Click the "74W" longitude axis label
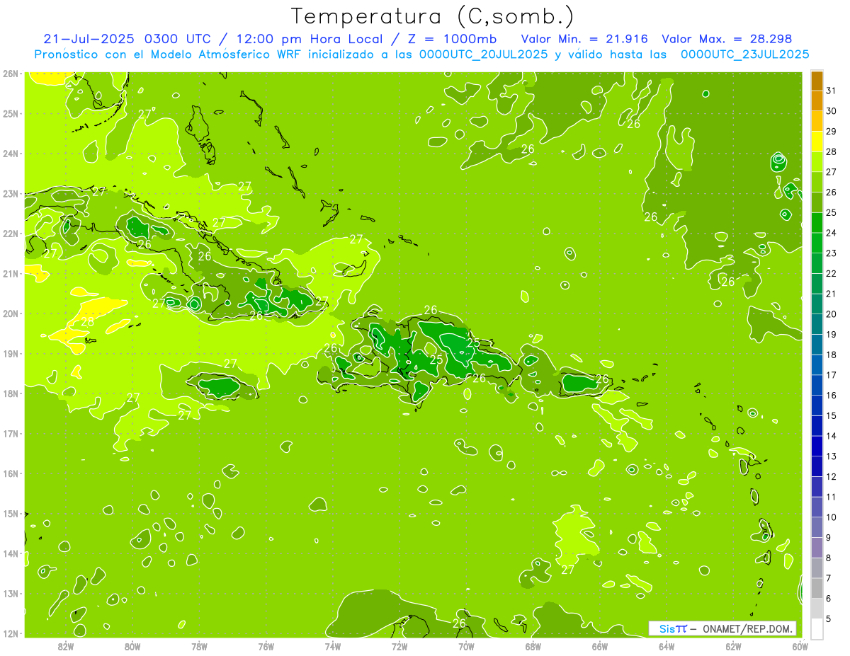This screenshot has height=656, width=850. tap(333, 646)
